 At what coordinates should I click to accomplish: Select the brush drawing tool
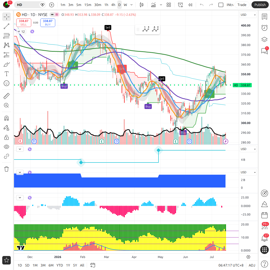coord(6,64)
